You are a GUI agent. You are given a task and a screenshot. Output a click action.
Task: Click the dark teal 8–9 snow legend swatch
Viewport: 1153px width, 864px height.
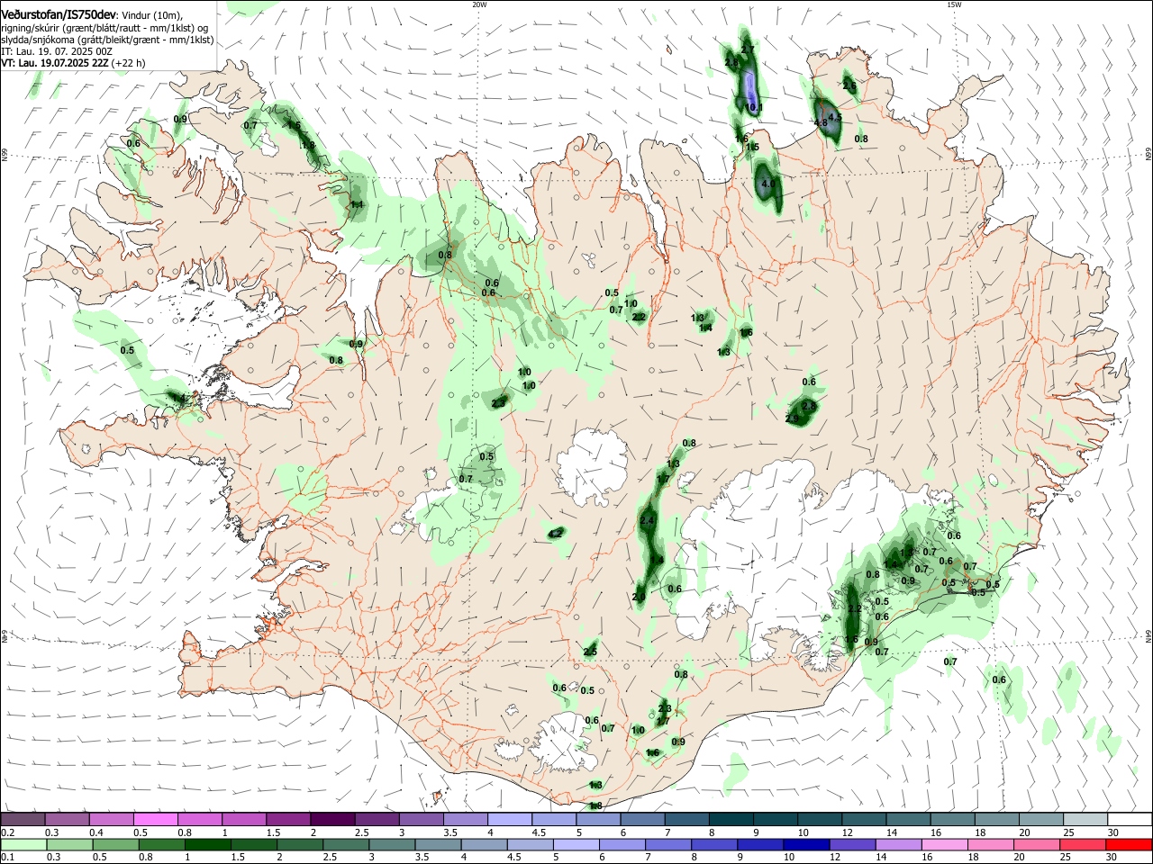[x=731, y=820]
